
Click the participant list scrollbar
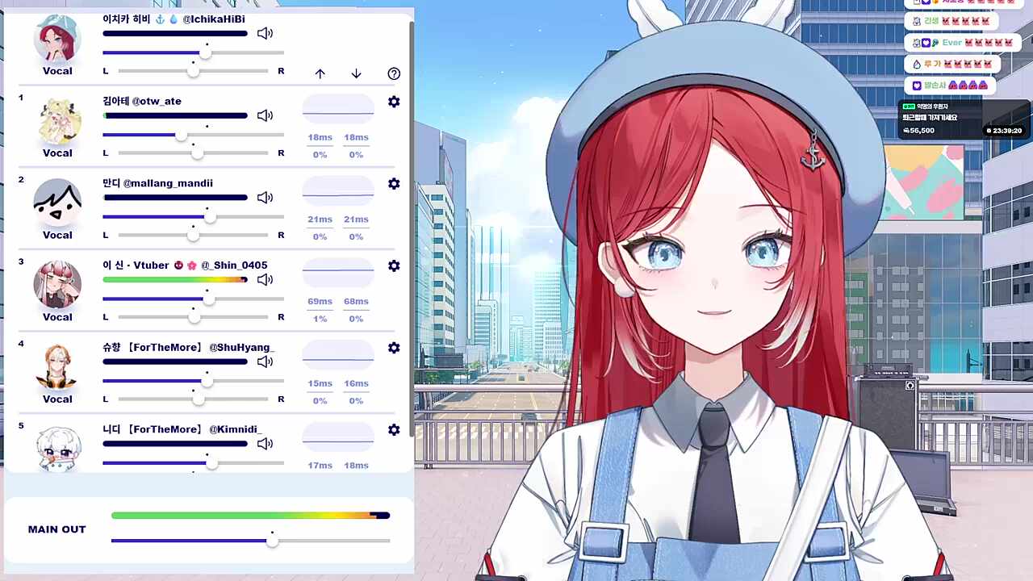[x=412, y=230]
